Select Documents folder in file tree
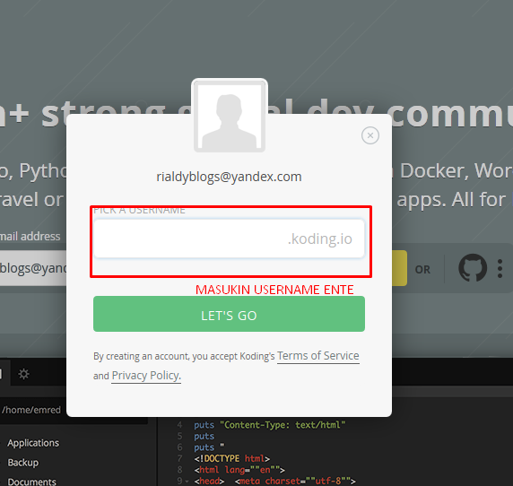Screen dimensions: 513x486 click(31, 482)
